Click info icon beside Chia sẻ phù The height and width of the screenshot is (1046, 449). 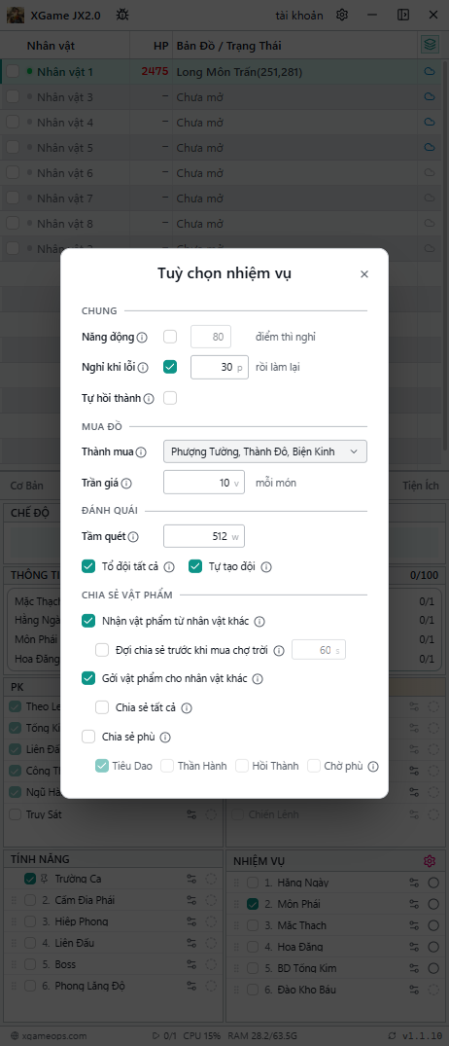point(165,738)
